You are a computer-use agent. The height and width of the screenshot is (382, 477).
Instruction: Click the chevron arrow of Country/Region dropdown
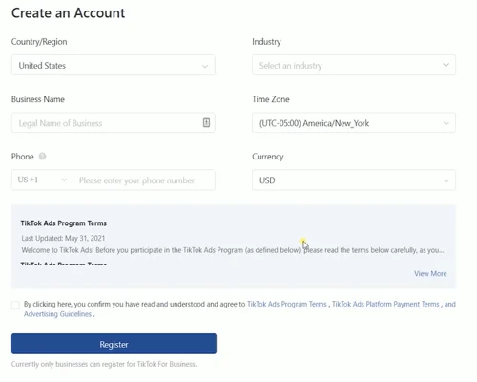pyautogui.click(x=205, y=66)
